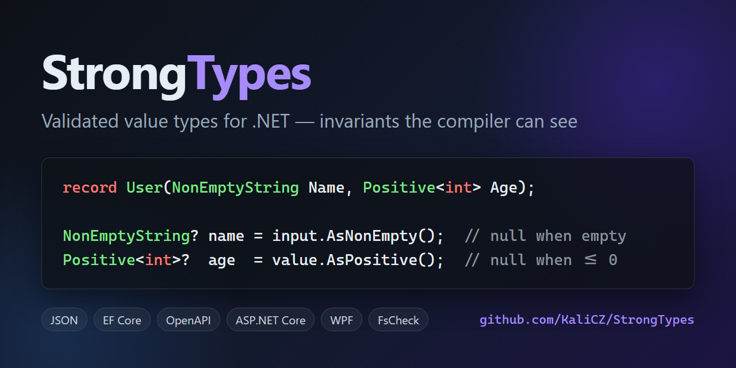Image resolution: width=736 pixels, height=368 pixels.
Task: Click the WPF tag pill
Action: 342,320
